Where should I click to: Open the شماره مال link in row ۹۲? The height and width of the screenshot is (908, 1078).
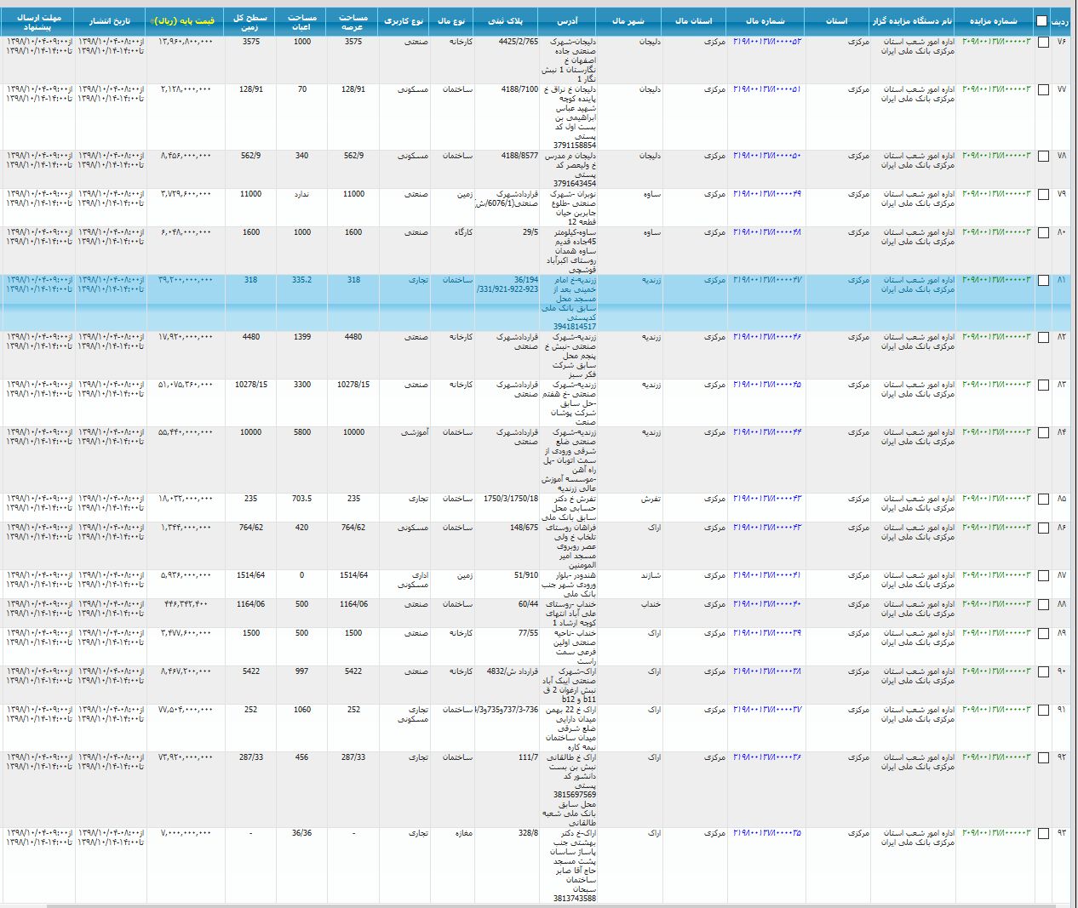pyautogui.click(x=766, y=757)
